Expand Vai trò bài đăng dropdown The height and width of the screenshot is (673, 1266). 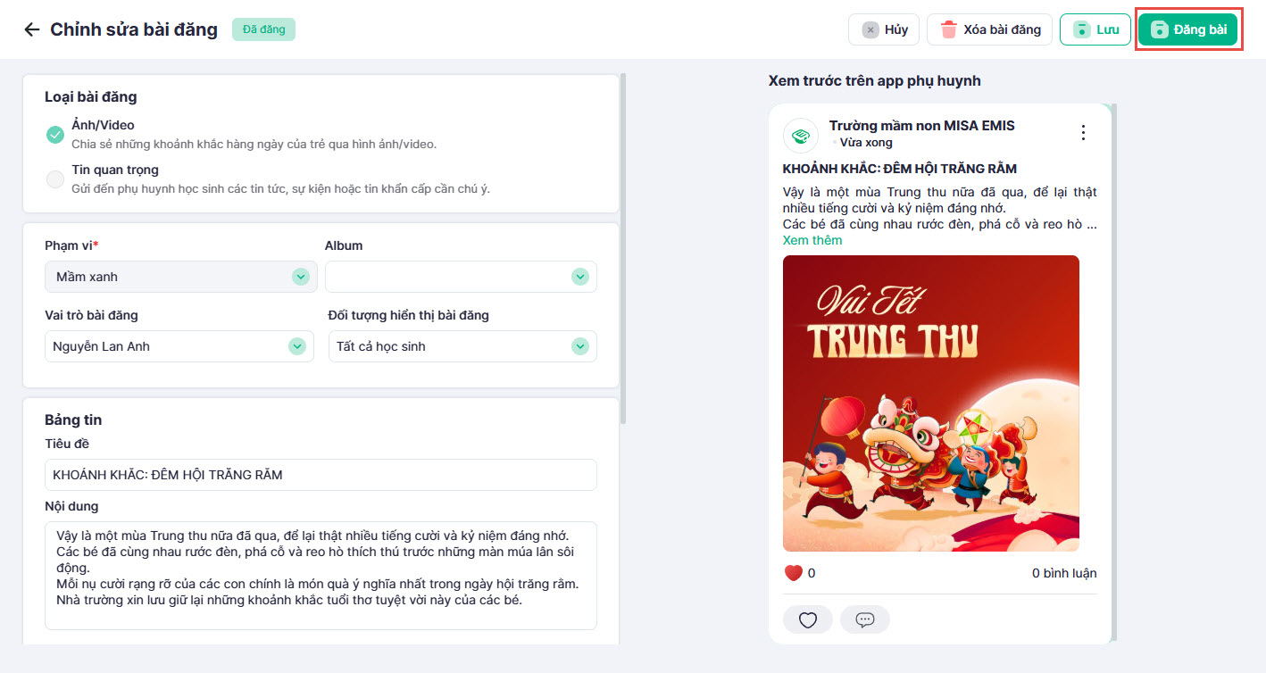179,346
